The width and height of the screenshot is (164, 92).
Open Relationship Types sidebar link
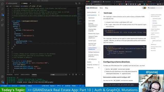pyautogui.click(x=94, y=33)
